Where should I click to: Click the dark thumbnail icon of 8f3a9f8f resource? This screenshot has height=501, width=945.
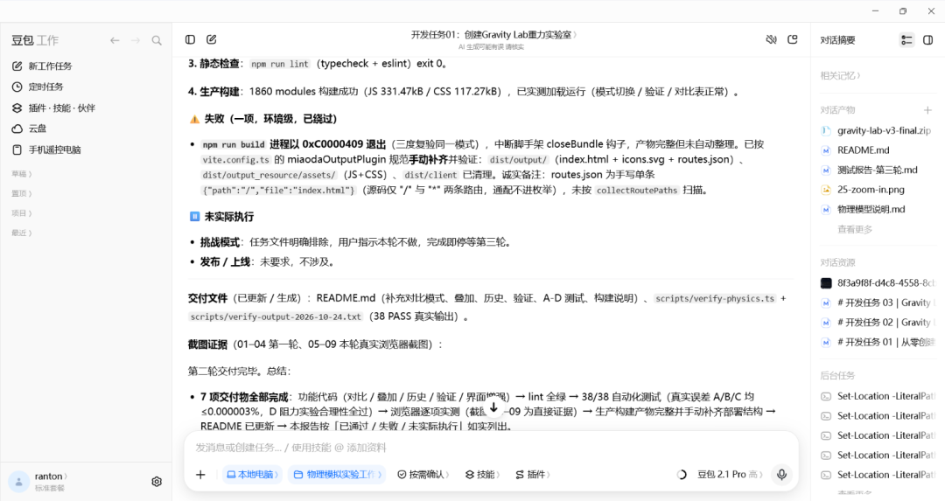(826, 283)
